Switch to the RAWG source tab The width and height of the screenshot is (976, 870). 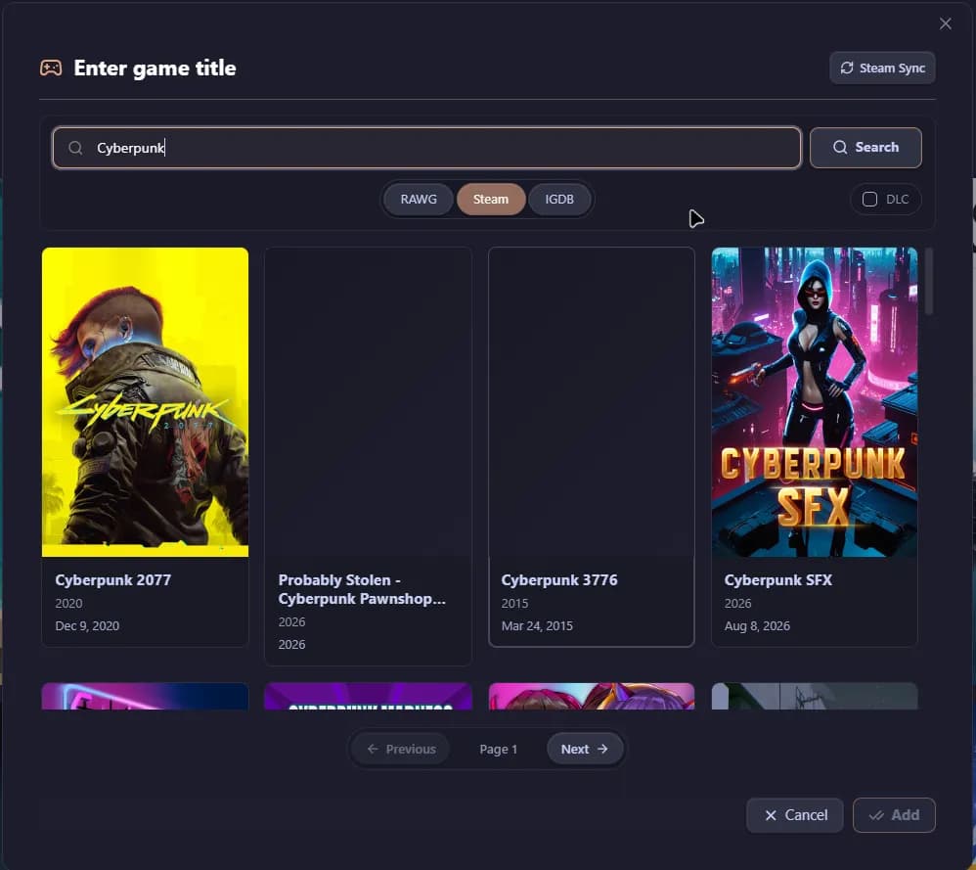(419, 200)
